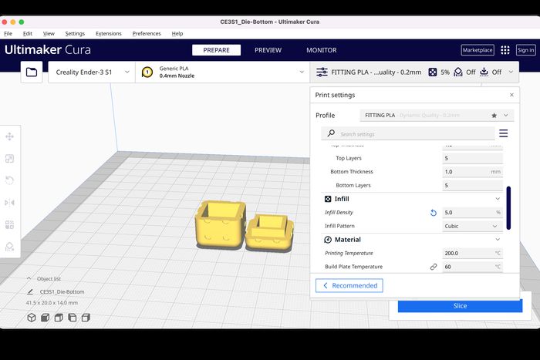The width and height of the screenshot is (540, 360).
Task: Switch to the PREVIEW stage tab
Action: pyautogui.click(x=268, y=50)
